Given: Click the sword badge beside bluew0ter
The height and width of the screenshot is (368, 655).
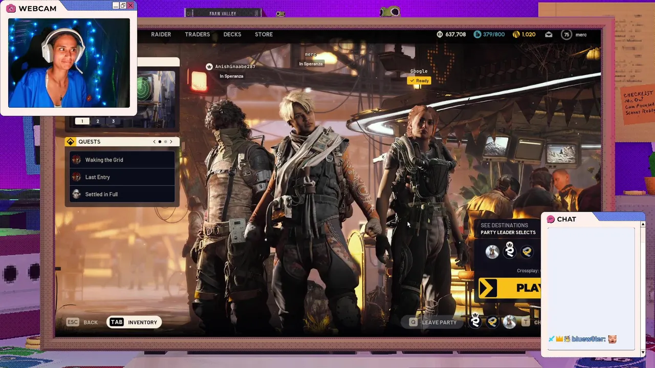Looking at the screenshot, I should coord(552,339).
